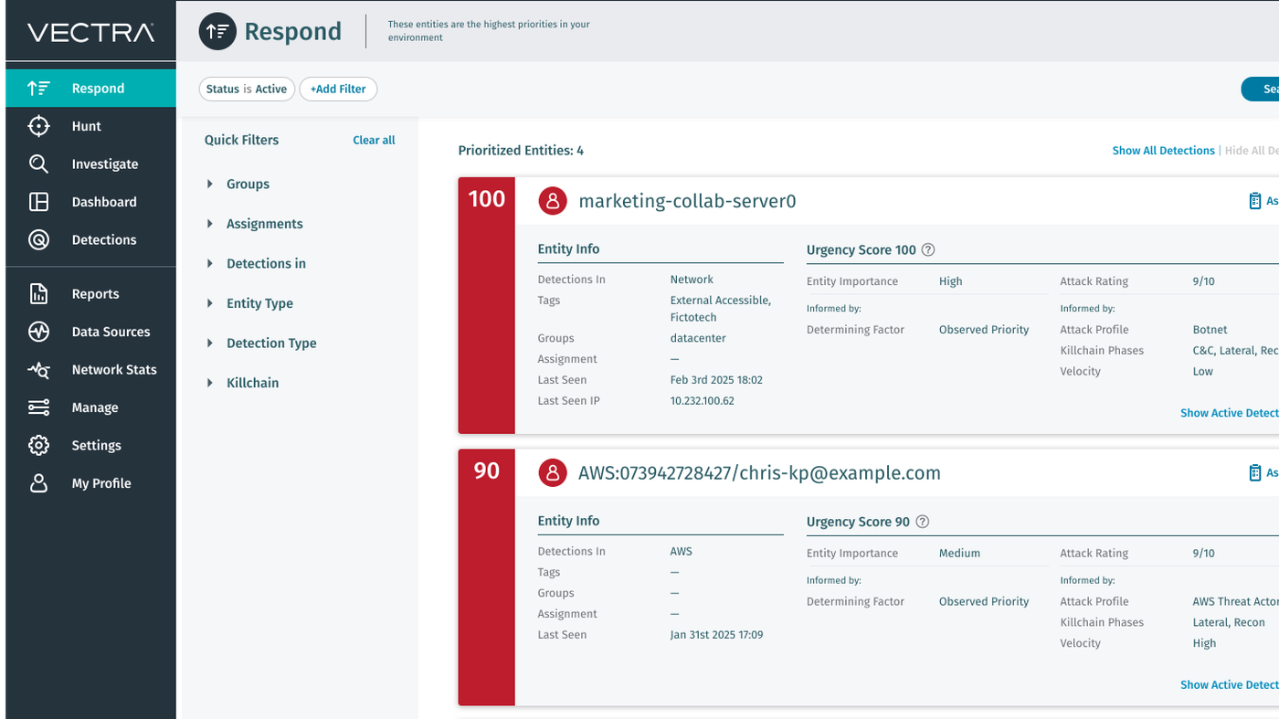
Task: Click the Settings gear icon
Action: point(38,446)
